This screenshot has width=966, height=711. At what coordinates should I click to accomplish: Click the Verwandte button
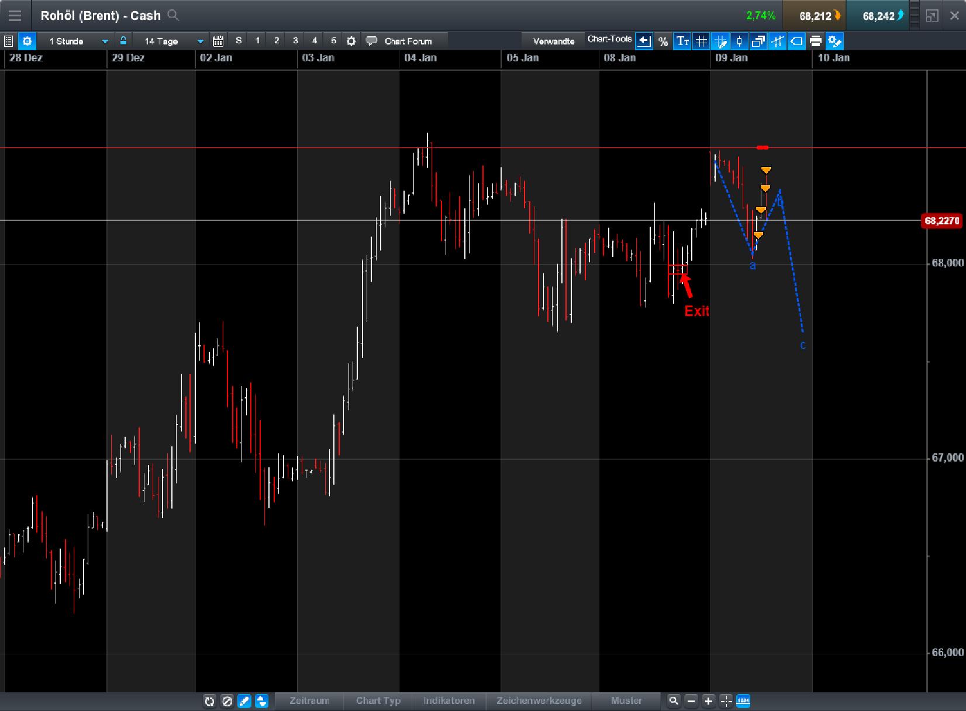coord(553,41)
